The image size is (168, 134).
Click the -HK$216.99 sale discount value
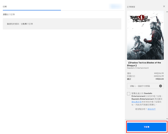click(159, 76)
